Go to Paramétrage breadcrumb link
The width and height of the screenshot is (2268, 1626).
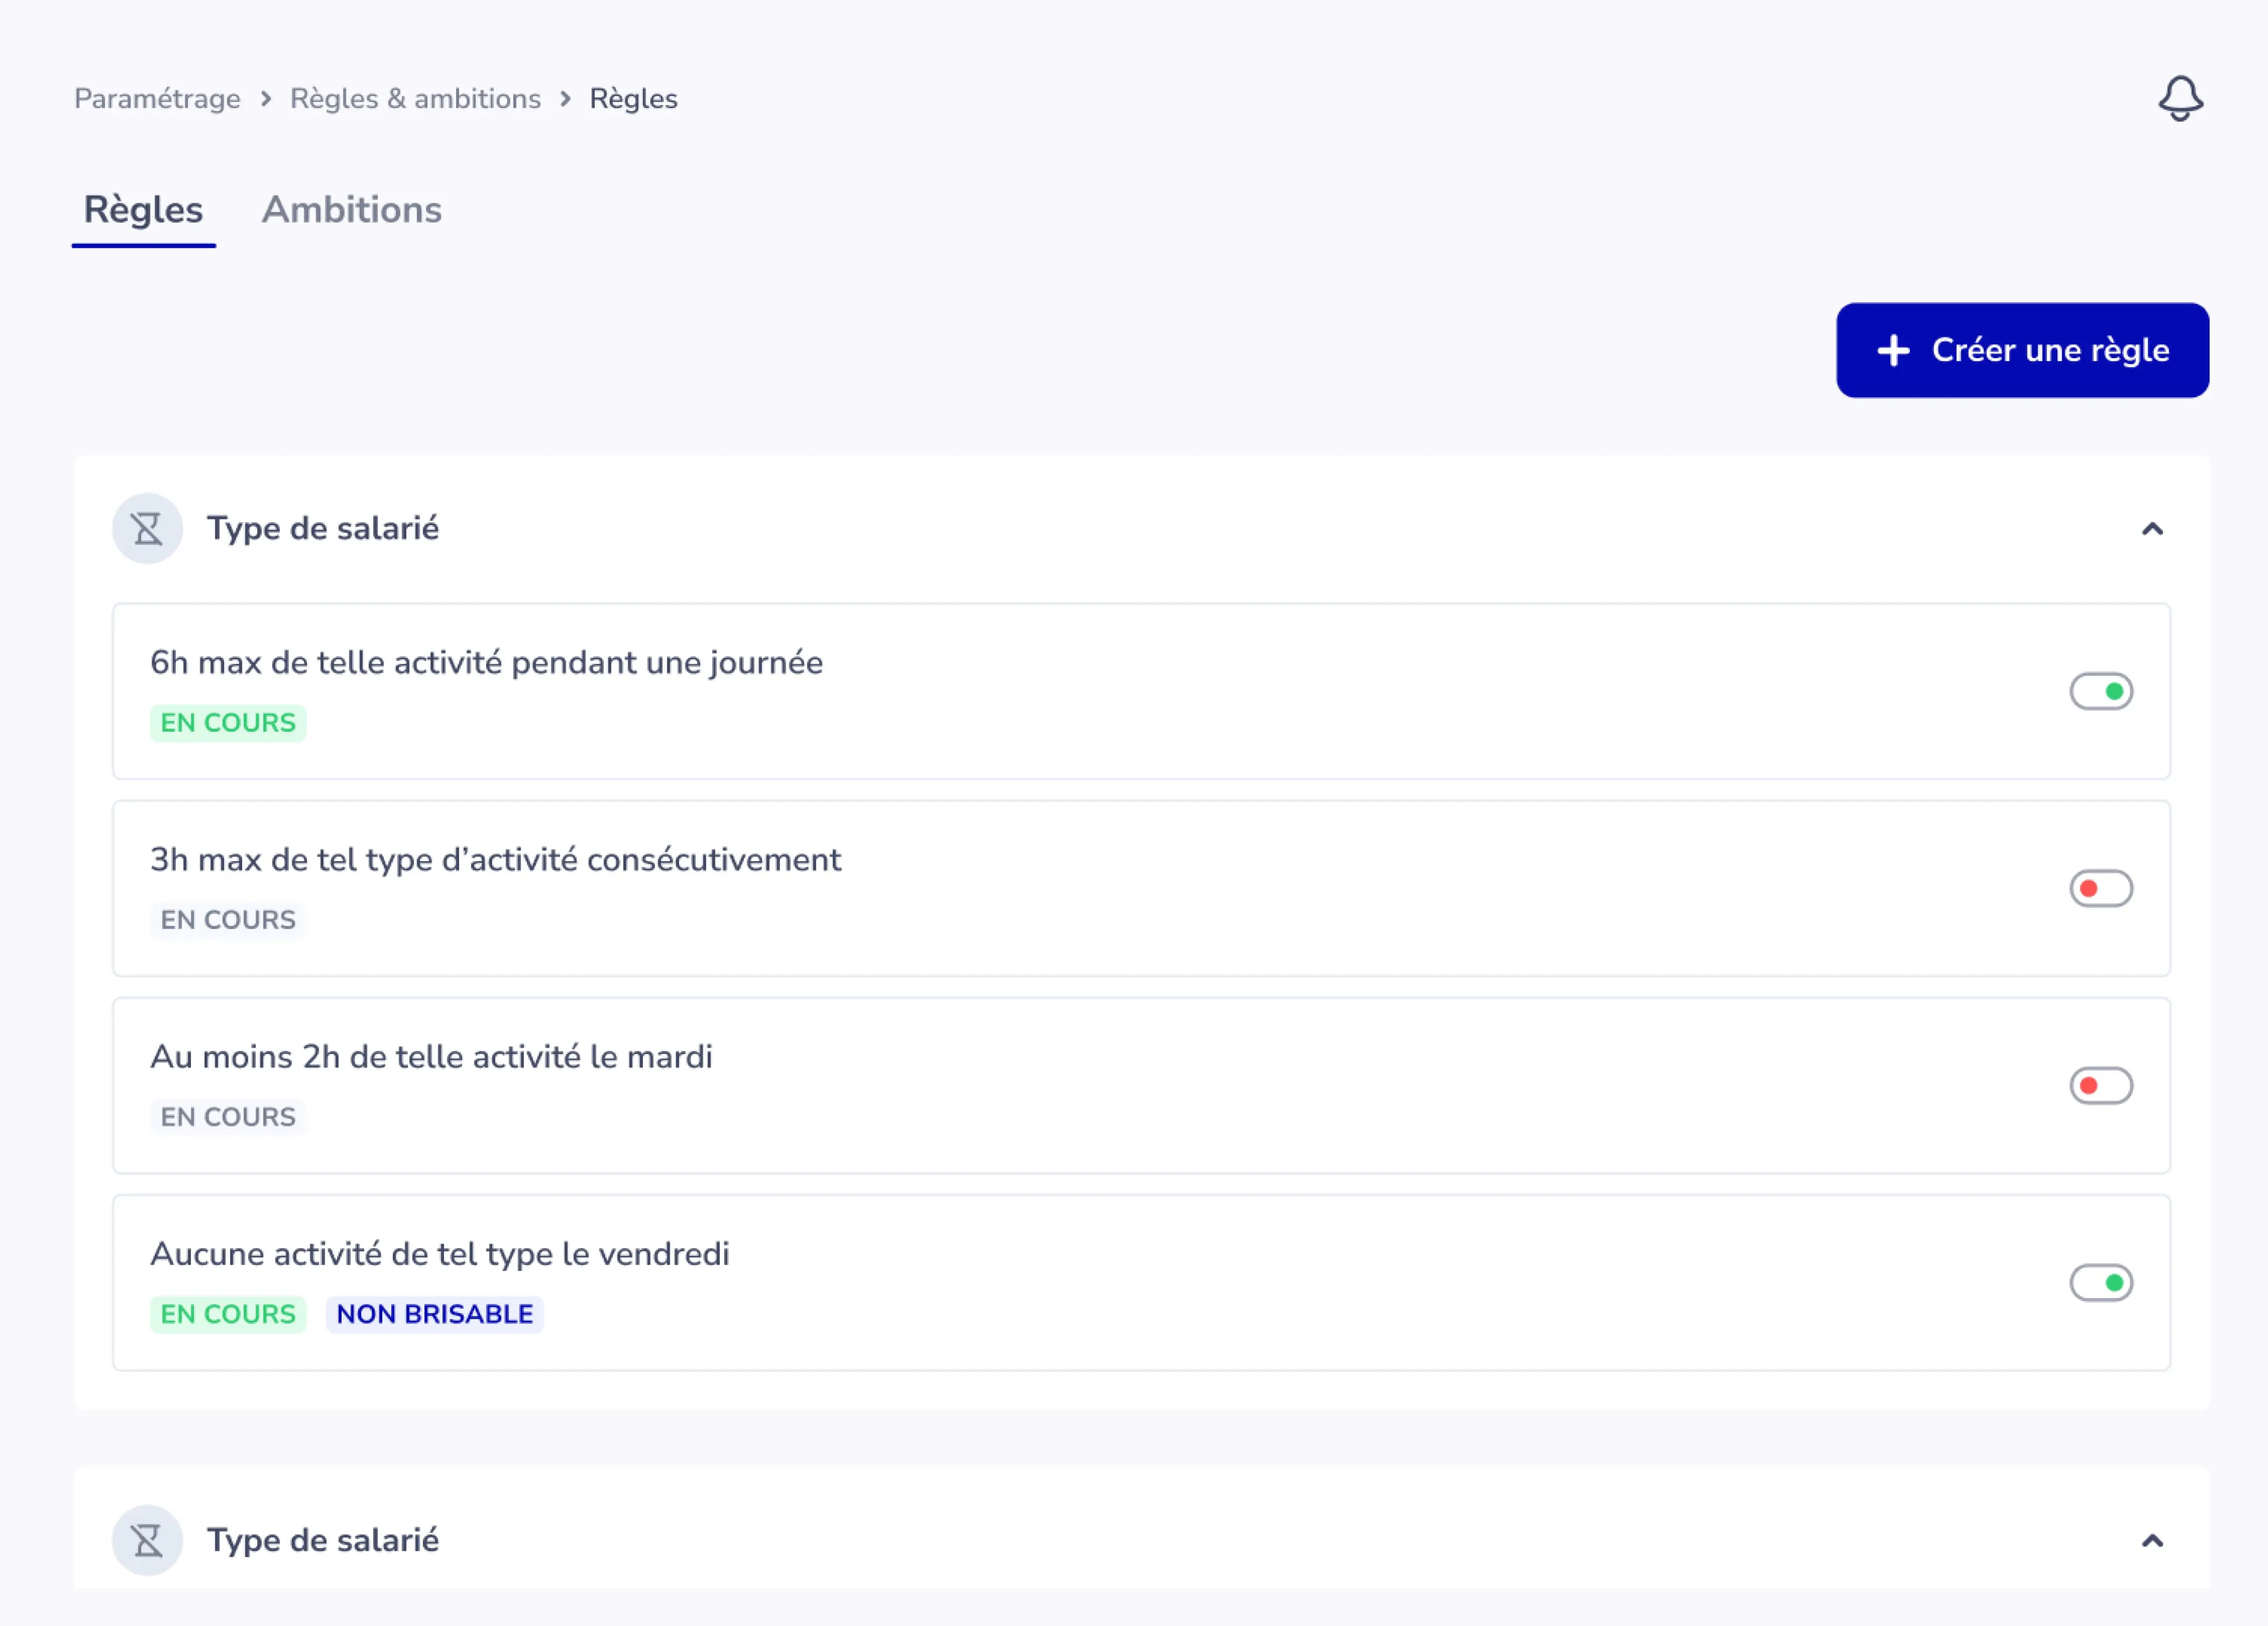click(x=157, y=99)
